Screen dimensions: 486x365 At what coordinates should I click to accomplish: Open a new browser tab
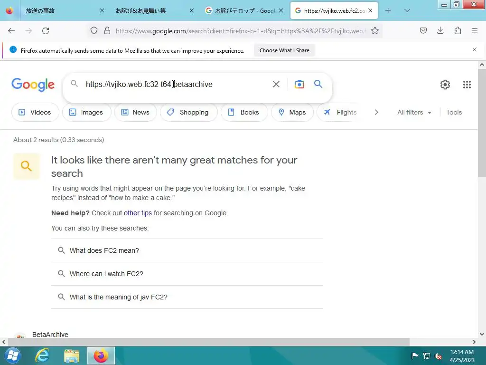[x=388, y=11]
